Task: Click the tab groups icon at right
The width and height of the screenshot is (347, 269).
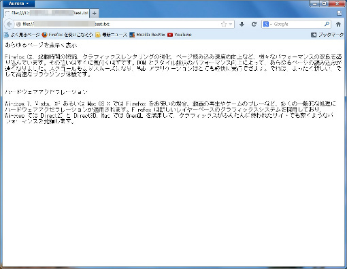Action: [339, 13]
